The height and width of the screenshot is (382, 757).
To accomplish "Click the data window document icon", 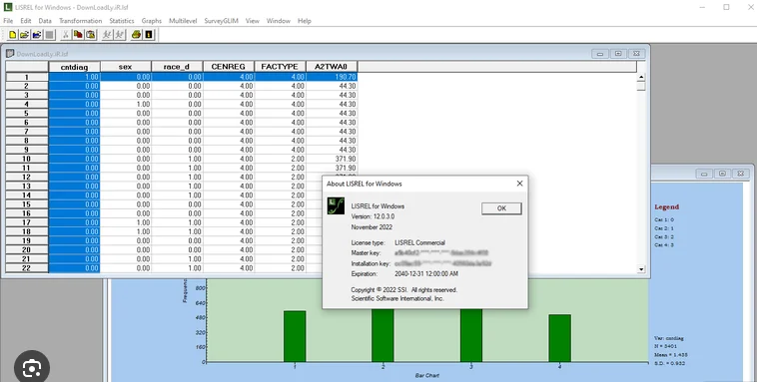I will (x=10, y=53).
